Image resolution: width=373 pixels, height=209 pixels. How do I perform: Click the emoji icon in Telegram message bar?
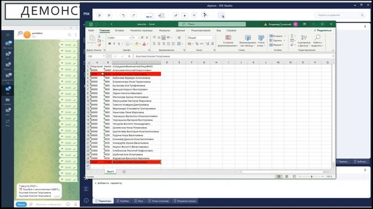click(x=68, y=204)
